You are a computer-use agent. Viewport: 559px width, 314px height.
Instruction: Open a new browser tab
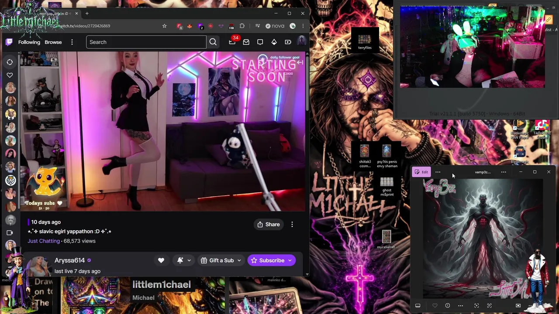(x=87, y=14)
